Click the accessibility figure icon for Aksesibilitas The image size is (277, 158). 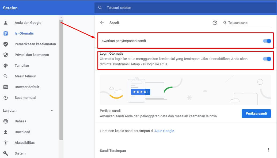pos(6,143)
